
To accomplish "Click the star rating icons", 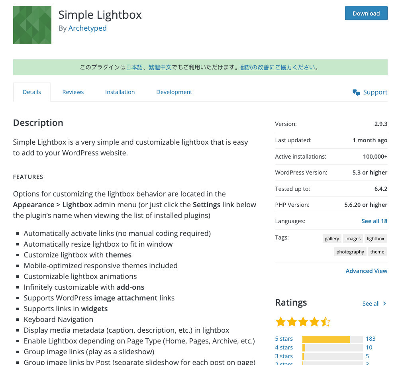I will click(x=303, y=322).
